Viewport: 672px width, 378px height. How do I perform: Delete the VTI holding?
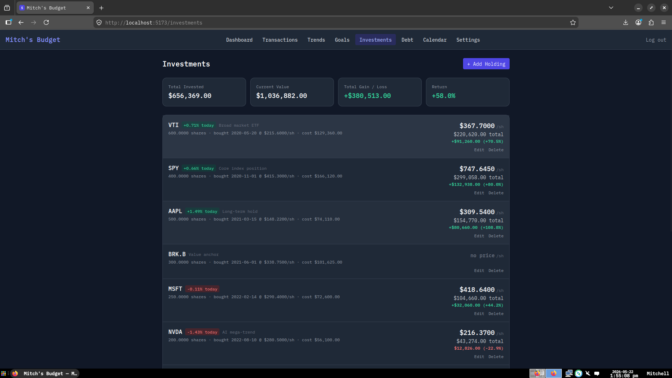point(496,150)
